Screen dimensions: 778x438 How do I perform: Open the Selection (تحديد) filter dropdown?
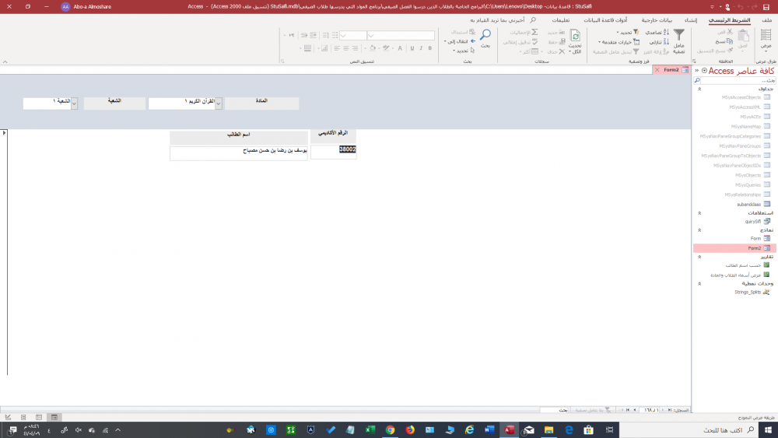[628, 32]
